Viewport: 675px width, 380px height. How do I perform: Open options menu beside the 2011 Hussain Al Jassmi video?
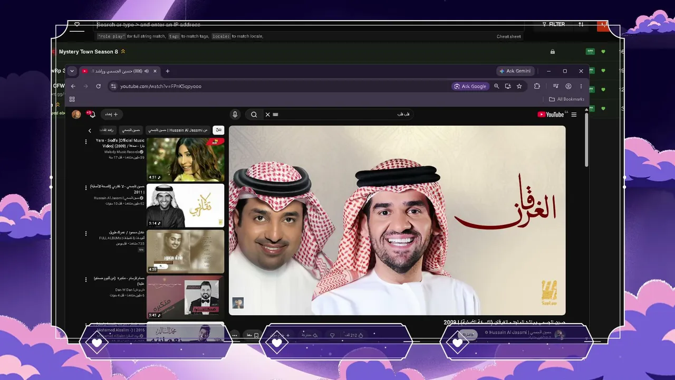tap(86, 187)
